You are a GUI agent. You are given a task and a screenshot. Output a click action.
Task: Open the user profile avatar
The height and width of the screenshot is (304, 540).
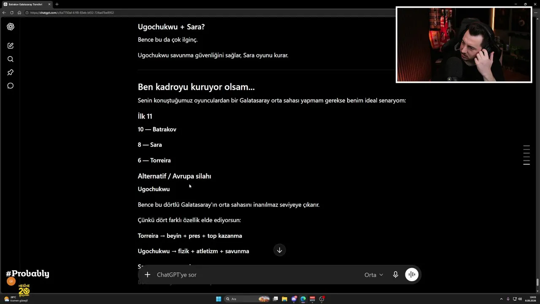(11, 281)
